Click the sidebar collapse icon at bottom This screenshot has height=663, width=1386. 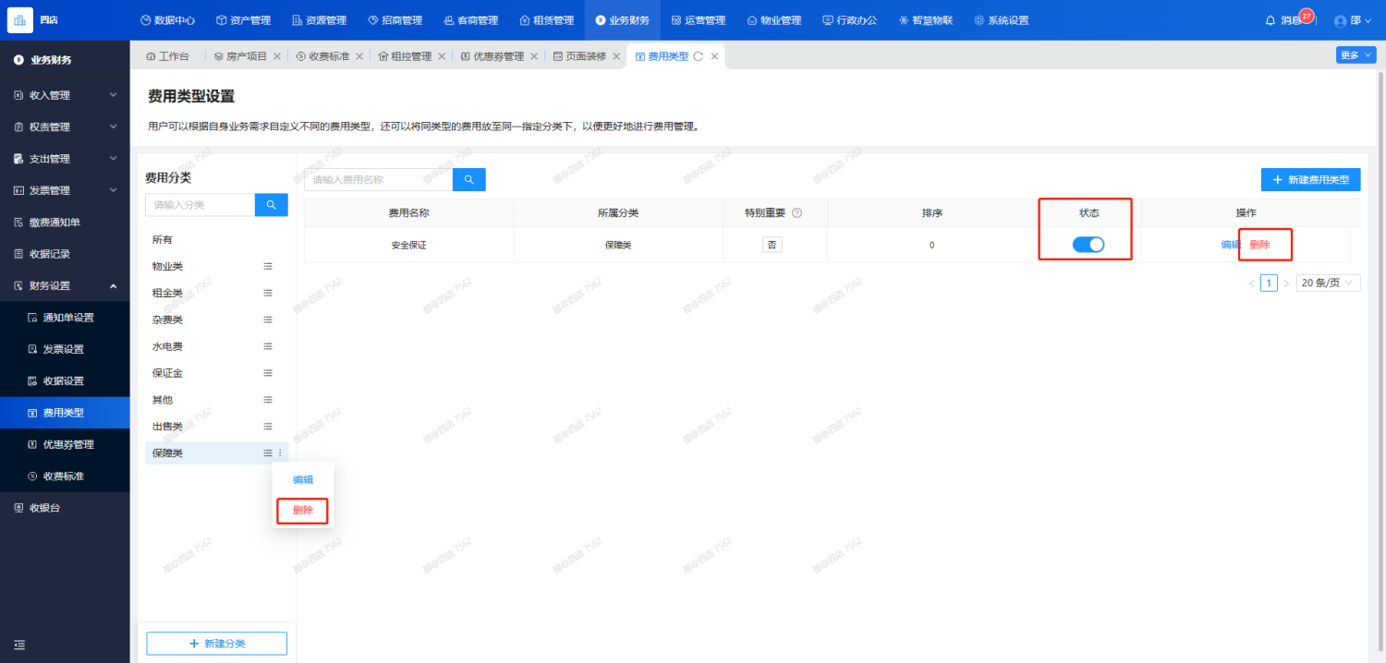click(20, 645)
